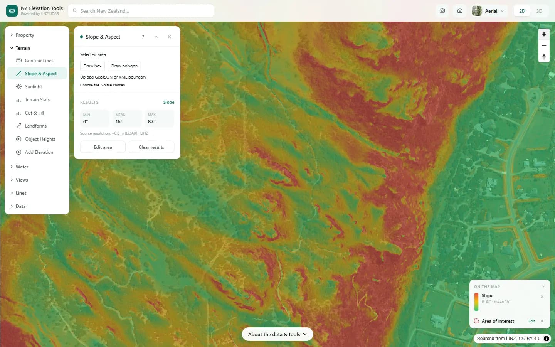The image size is (555, 347).
Task: Click the Slope results mode link
Action: pyautogui.click(x=169, y=102)
